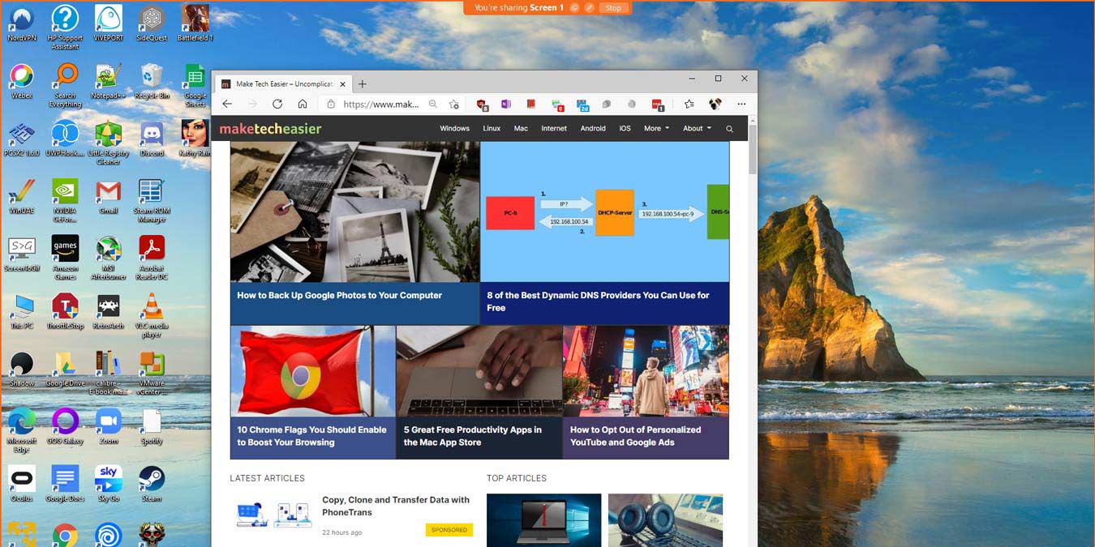The height and width of the screenshot is (547, 1095).
Task: Open the Internet category in site navigation
Action: 554,128
